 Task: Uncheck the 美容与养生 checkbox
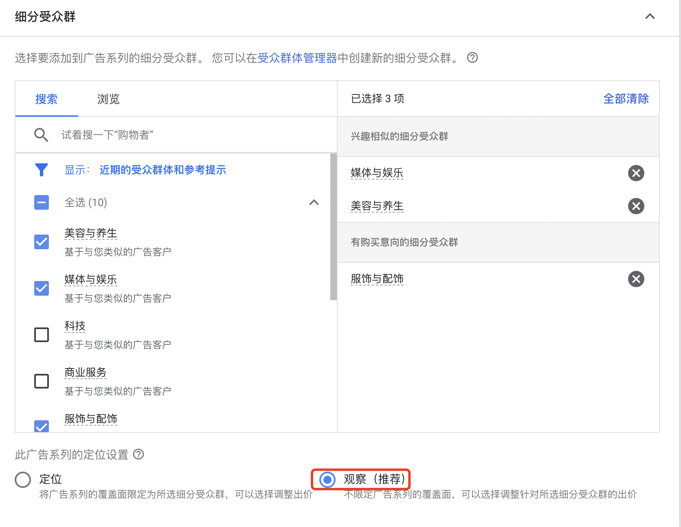tap(41, 242)
